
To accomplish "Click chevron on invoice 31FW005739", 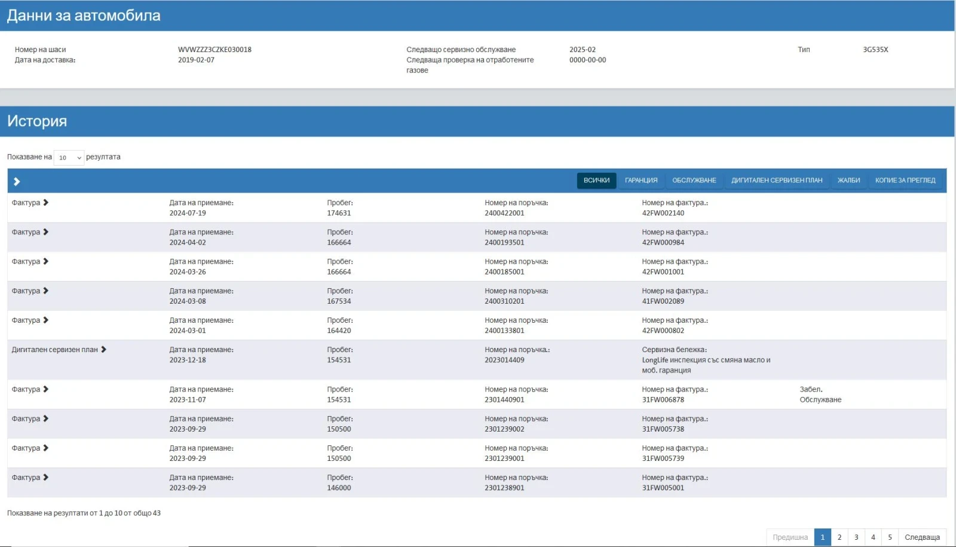I will point(46,448).
